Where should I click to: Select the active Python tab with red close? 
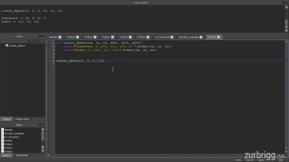click(x=212, y=37)
